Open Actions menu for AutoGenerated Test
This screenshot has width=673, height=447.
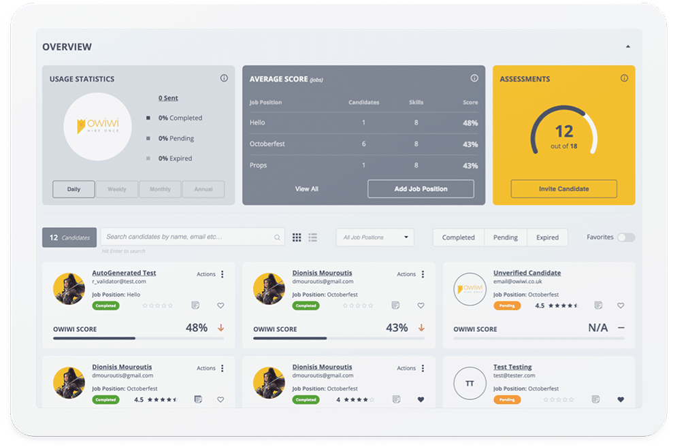pos(223,274)
